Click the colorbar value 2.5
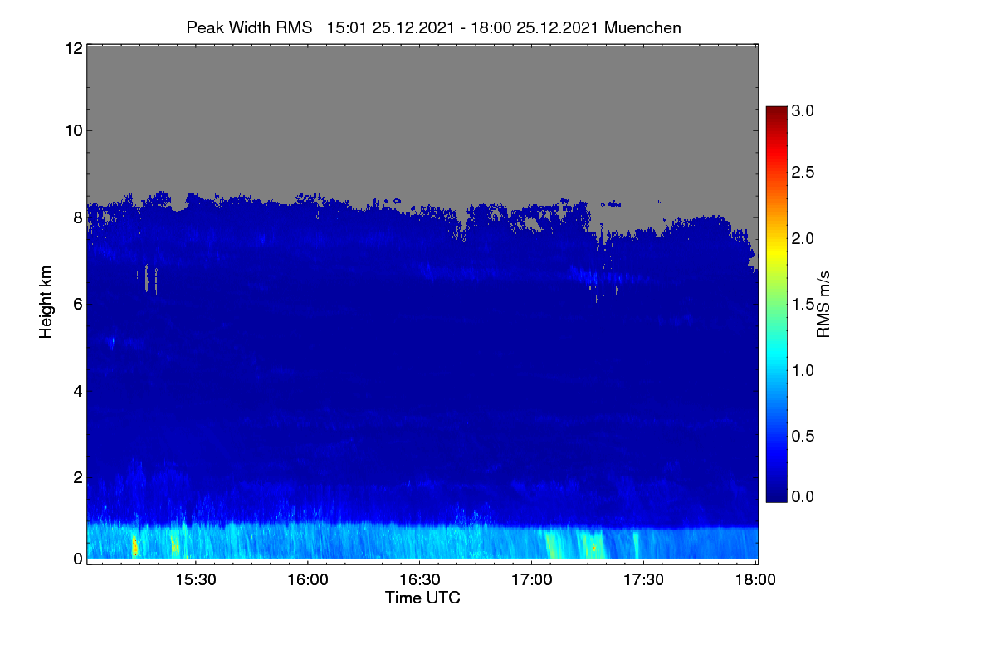The height and width of the screenshot is (664, 996). (802, 173)
